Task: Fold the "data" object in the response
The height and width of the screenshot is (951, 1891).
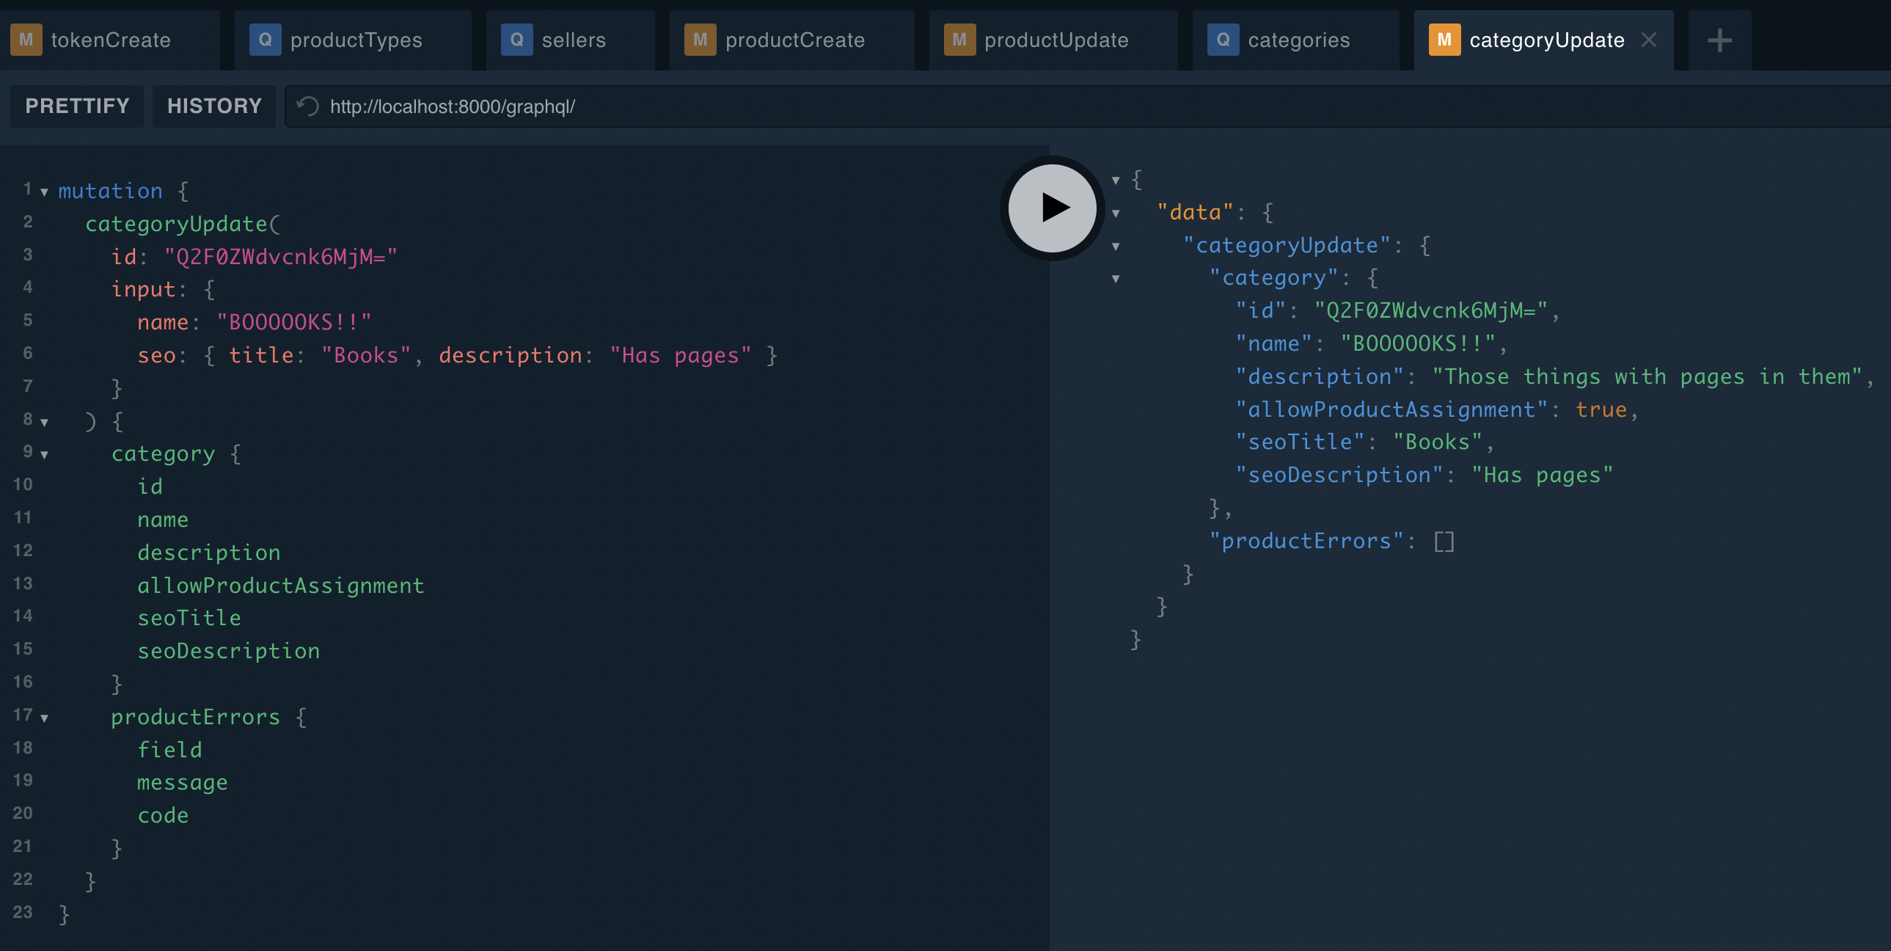Action: [1116, 214]
